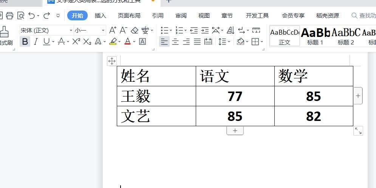The image size is (376, 188).
Task: Add a table row with bottom plus button
Action: point(235,131)
